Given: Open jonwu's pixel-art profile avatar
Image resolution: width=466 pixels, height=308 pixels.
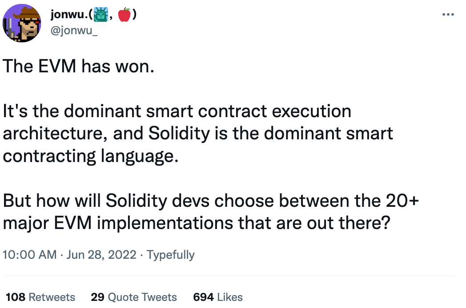Looking at the screenshot, I should [22, 23].
